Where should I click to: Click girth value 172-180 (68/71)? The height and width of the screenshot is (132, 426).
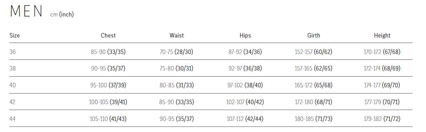(314, 102)
